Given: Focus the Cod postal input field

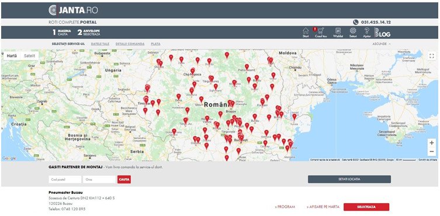Looking at the screenshot, I should coord(65,179).
